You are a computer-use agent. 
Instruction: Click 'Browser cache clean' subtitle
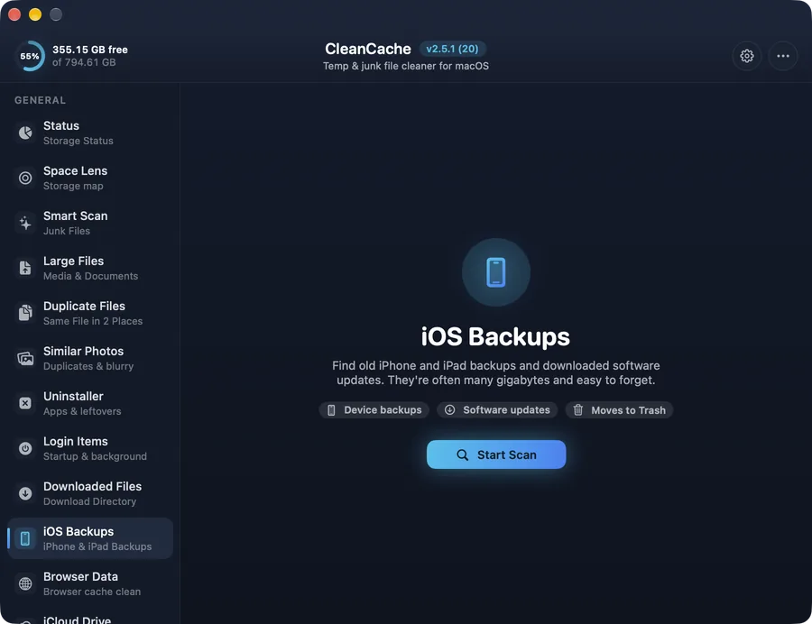(x=92, y=592)
